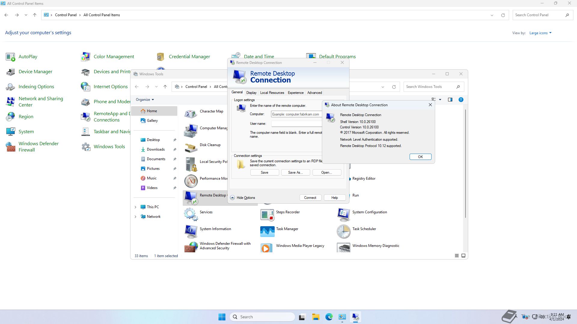Open the Organize dropdown menu
The image size is (577, 324).
coord(145,100)
